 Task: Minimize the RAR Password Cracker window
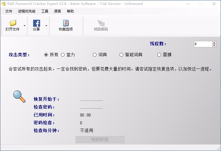[x=188, y=4]
